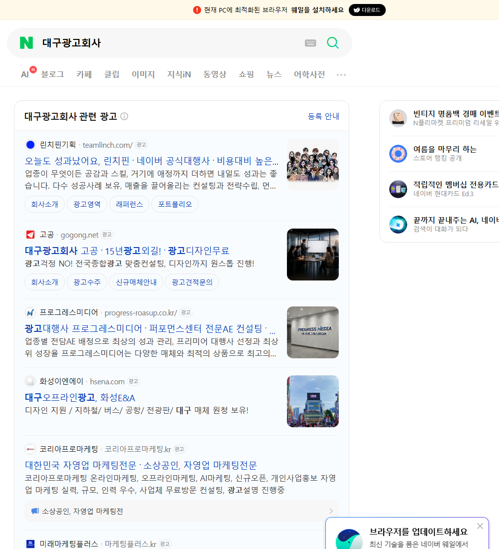Image resolution: width=499 pixels, height=549 pixels.
Task: Click the 여름을 마무리 하는 round icon
Action: (398, 153)
